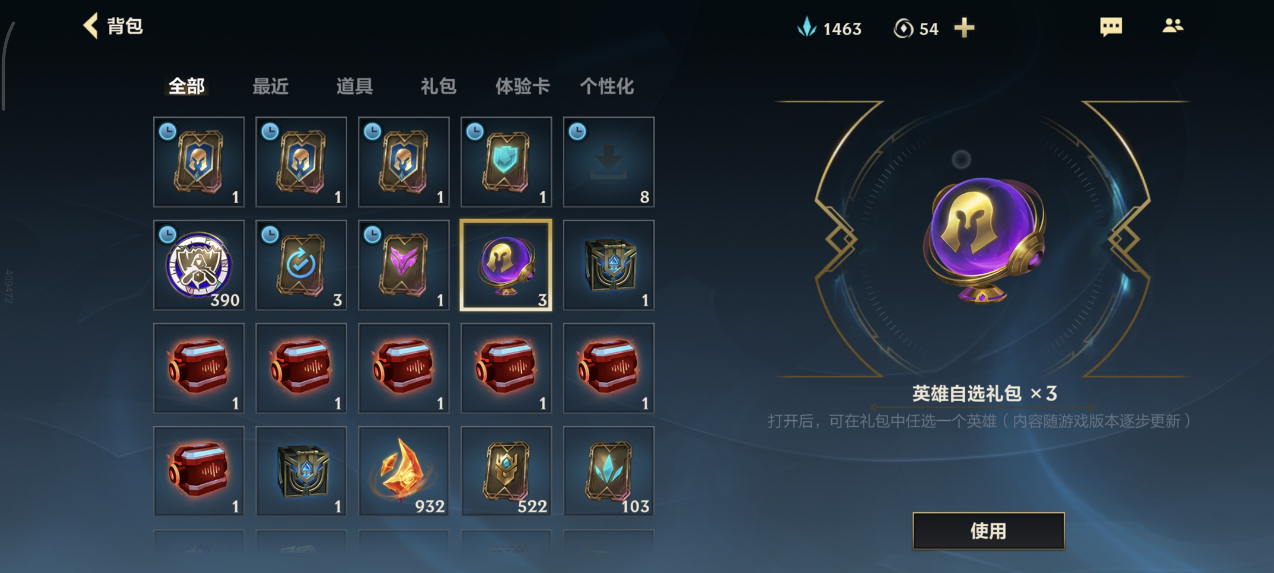Switch to the 最近 tab
This screenshot has height=573, width=1274.
click(270, 86)
